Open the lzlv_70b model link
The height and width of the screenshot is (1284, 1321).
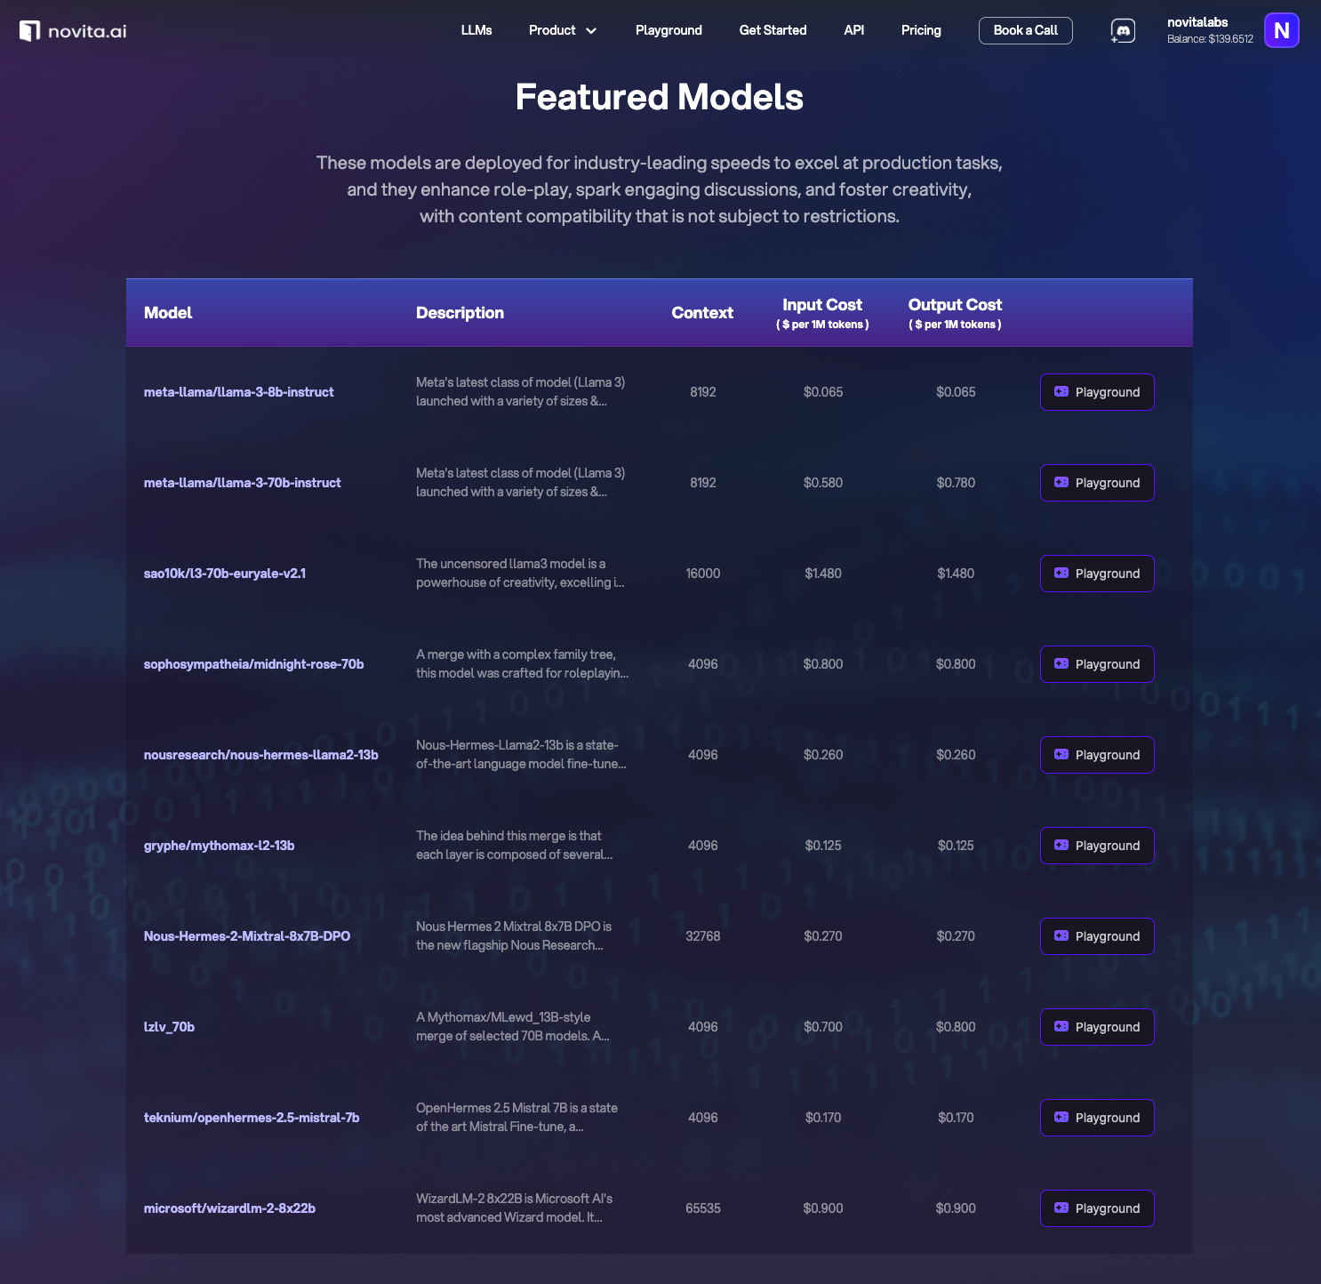(169, 1027)
